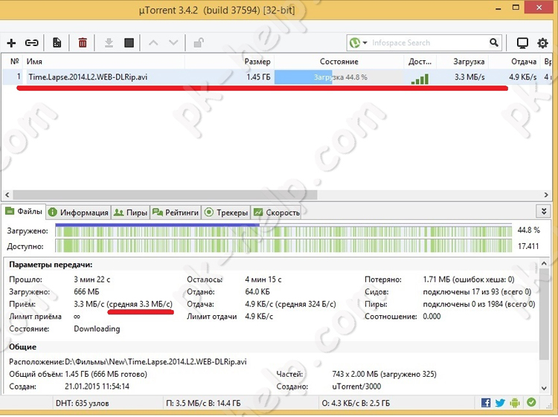Click the 3.3 МБ/s download speed cell
Image resolution: width=558 pixels, height=417 pixels.
(469, 77)
